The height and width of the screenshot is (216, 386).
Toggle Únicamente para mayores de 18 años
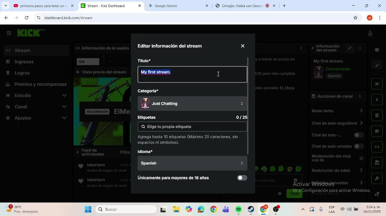coord(242,178)
